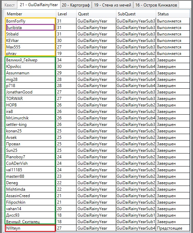Click level 19 cell in phray row
This screenshot has width=193, height=233.
click(66, 53)
